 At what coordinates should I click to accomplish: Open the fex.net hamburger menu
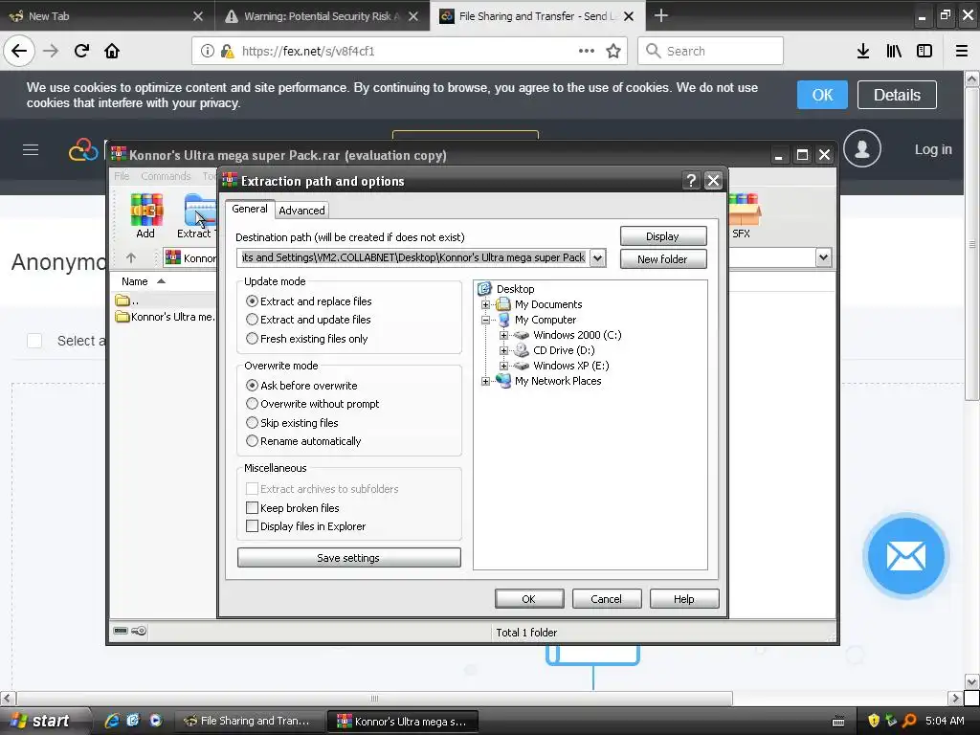pos(31,150)
